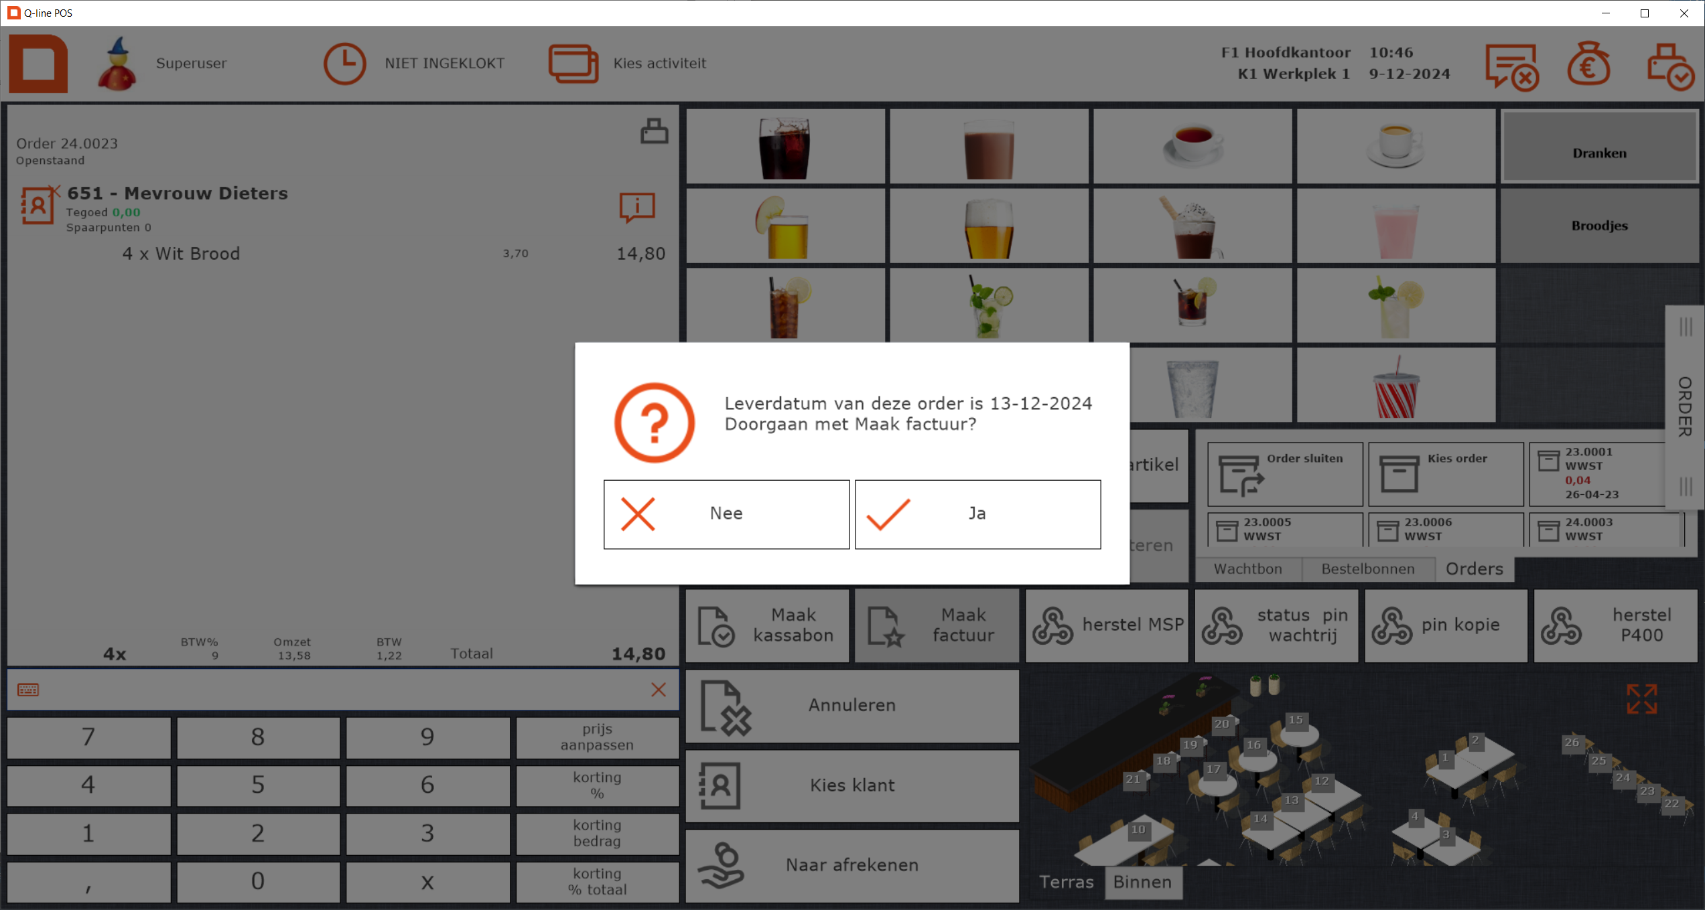Select the cola glass product tile

[785, 147]
